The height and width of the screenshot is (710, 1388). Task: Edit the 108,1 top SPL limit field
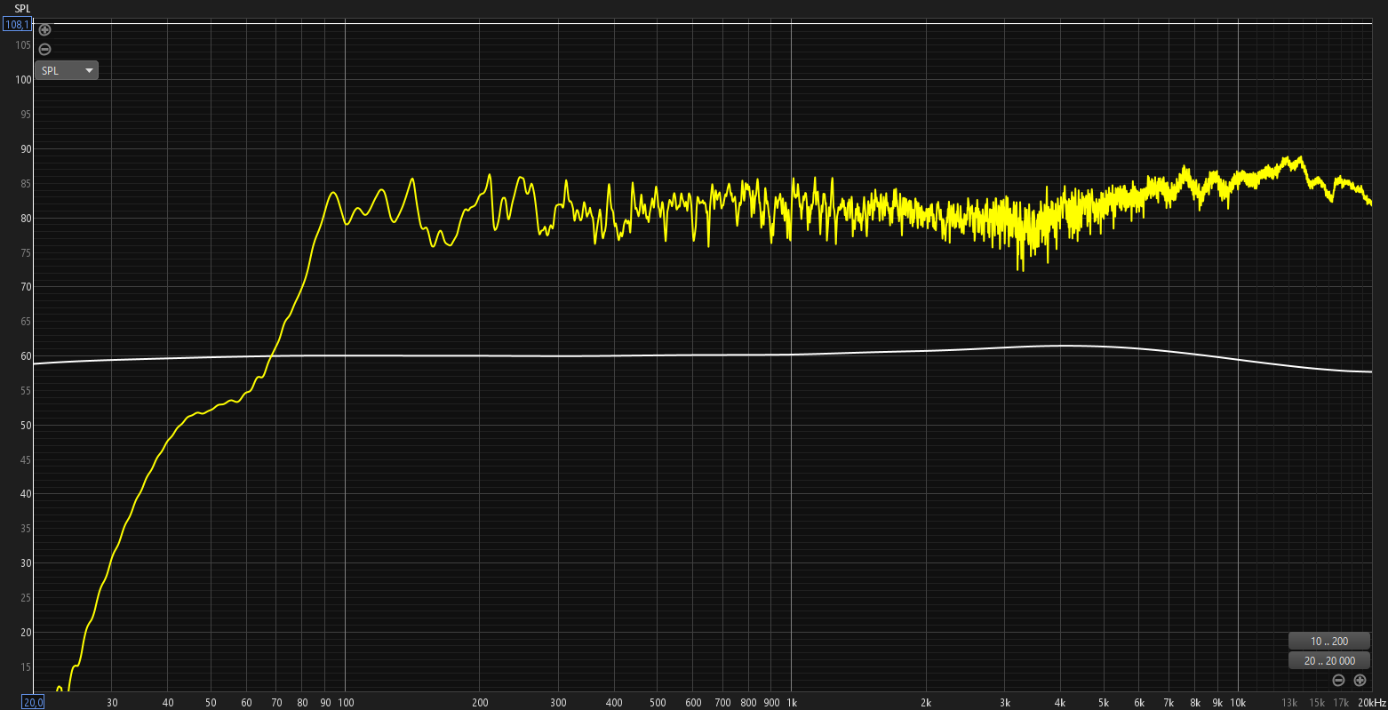[x=18, y=25]
